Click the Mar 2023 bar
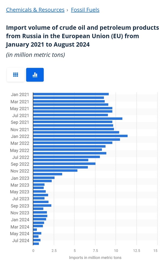Screen dimensions: 165x270 tap(39, 185)
